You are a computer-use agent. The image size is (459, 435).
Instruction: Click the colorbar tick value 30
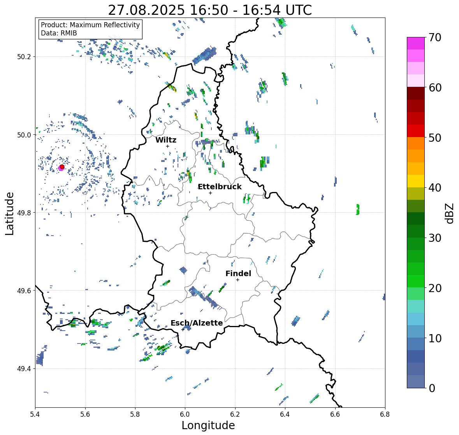(435, 238)
